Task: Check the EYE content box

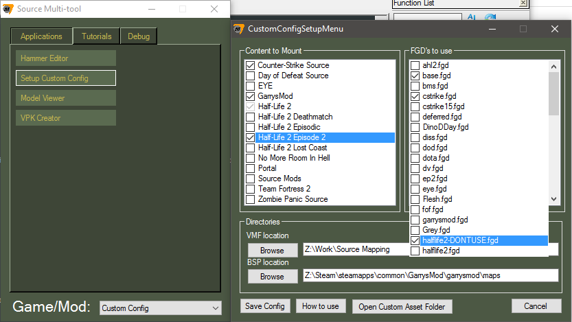Action: 250,86
